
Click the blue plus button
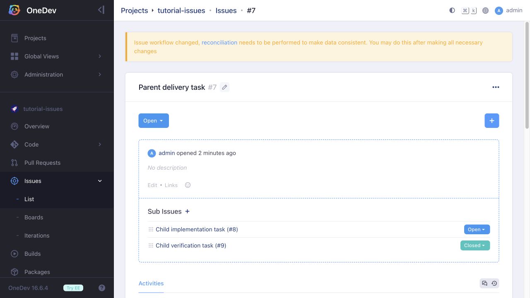click(492, 121)
